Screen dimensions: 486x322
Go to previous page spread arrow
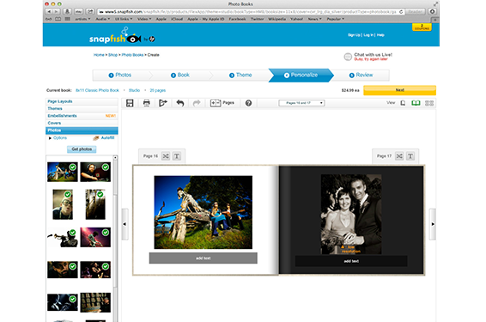[125, 224]
